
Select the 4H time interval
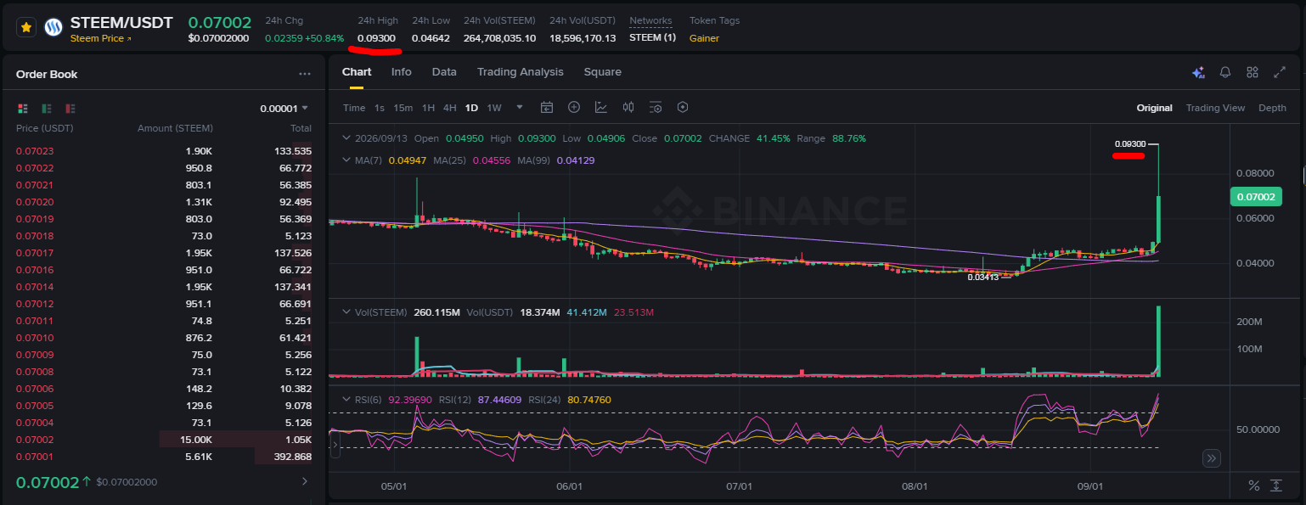click(x=450, y=108)
